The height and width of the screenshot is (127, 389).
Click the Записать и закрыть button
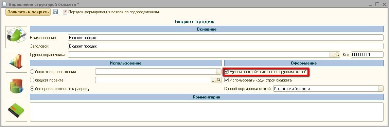pyautogui.click(x=28, y=12)
